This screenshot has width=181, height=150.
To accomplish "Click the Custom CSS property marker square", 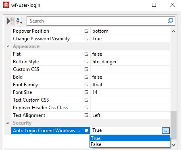I will coord(86,69).
